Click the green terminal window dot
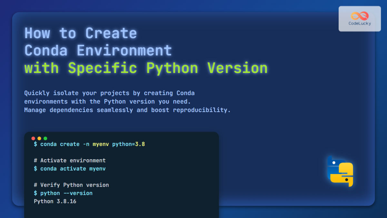Image resolution: width=387 pixels, height=218 pixels. 45,138
